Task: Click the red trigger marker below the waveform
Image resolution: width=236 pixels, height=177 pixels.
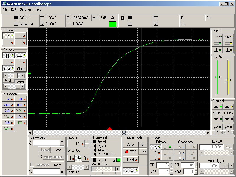Action: click(109, 129)
